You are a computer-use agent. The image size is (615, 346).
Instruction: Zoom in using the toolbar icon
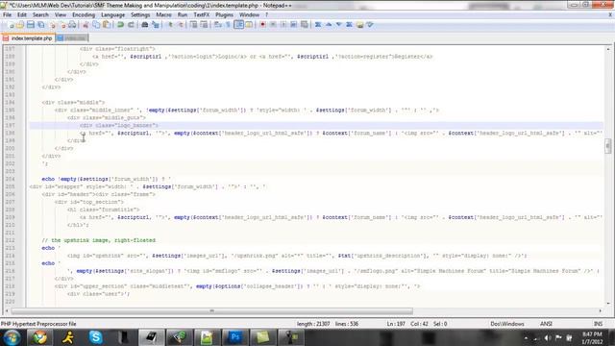(x=170, y=25)
